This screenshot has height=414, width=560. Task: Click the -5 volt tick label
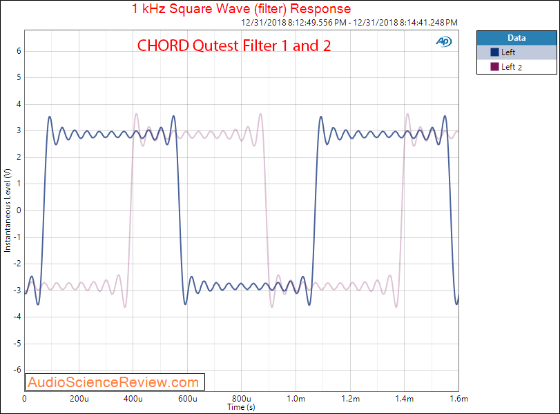point(17,344)
